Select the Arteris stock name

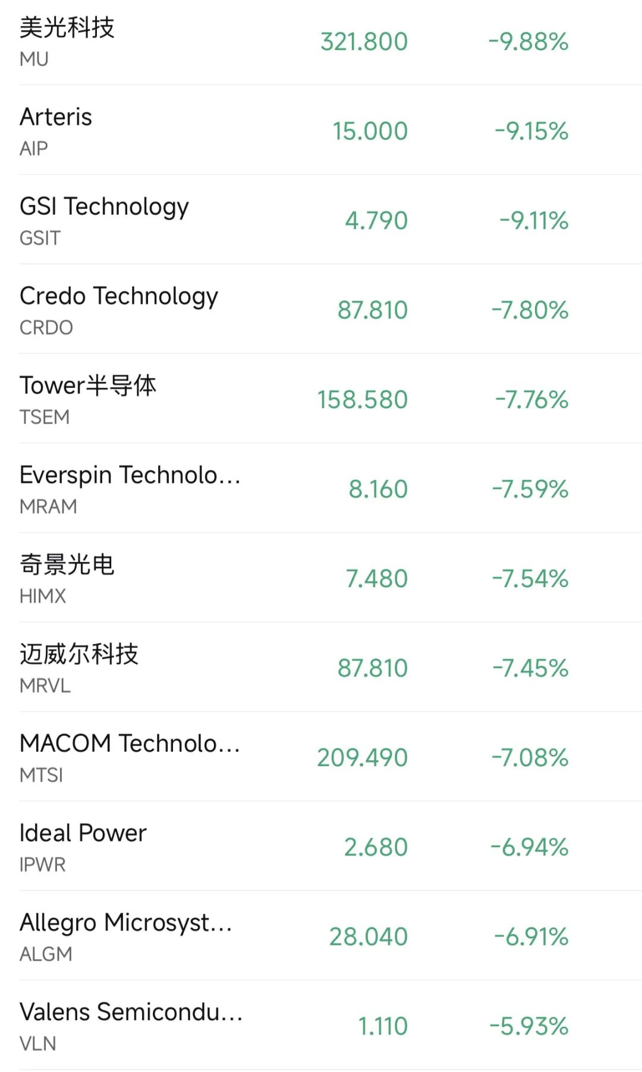click(56, 117)
